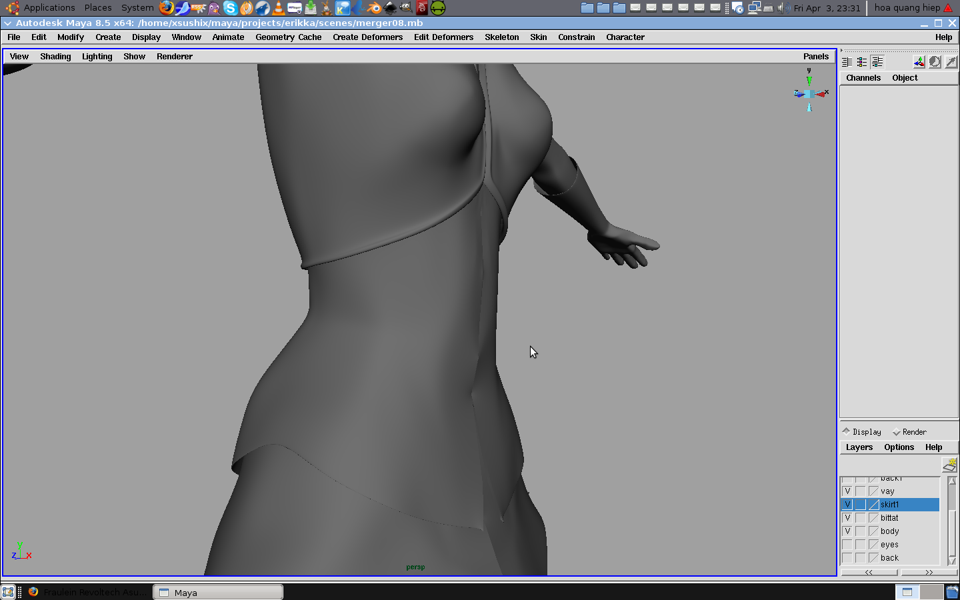The height and width of the screenshot is (600, 960).
Task: Click the hyperbolic pencil icon in channel box toolbar
Action: point(951,62)
